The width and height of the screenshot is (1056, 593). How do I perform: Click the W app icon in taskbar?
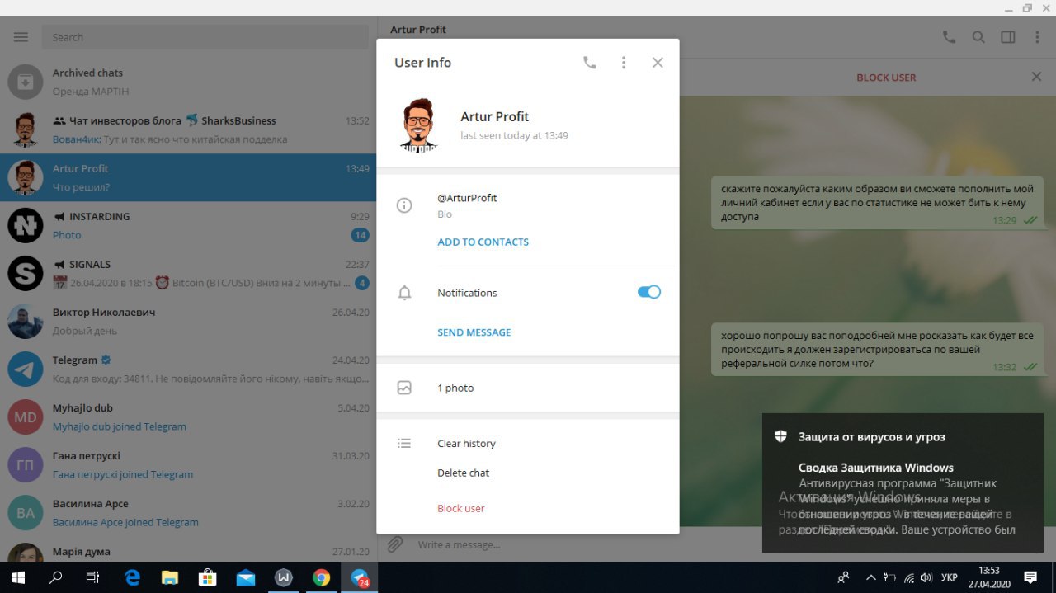(x=284, y=577)
